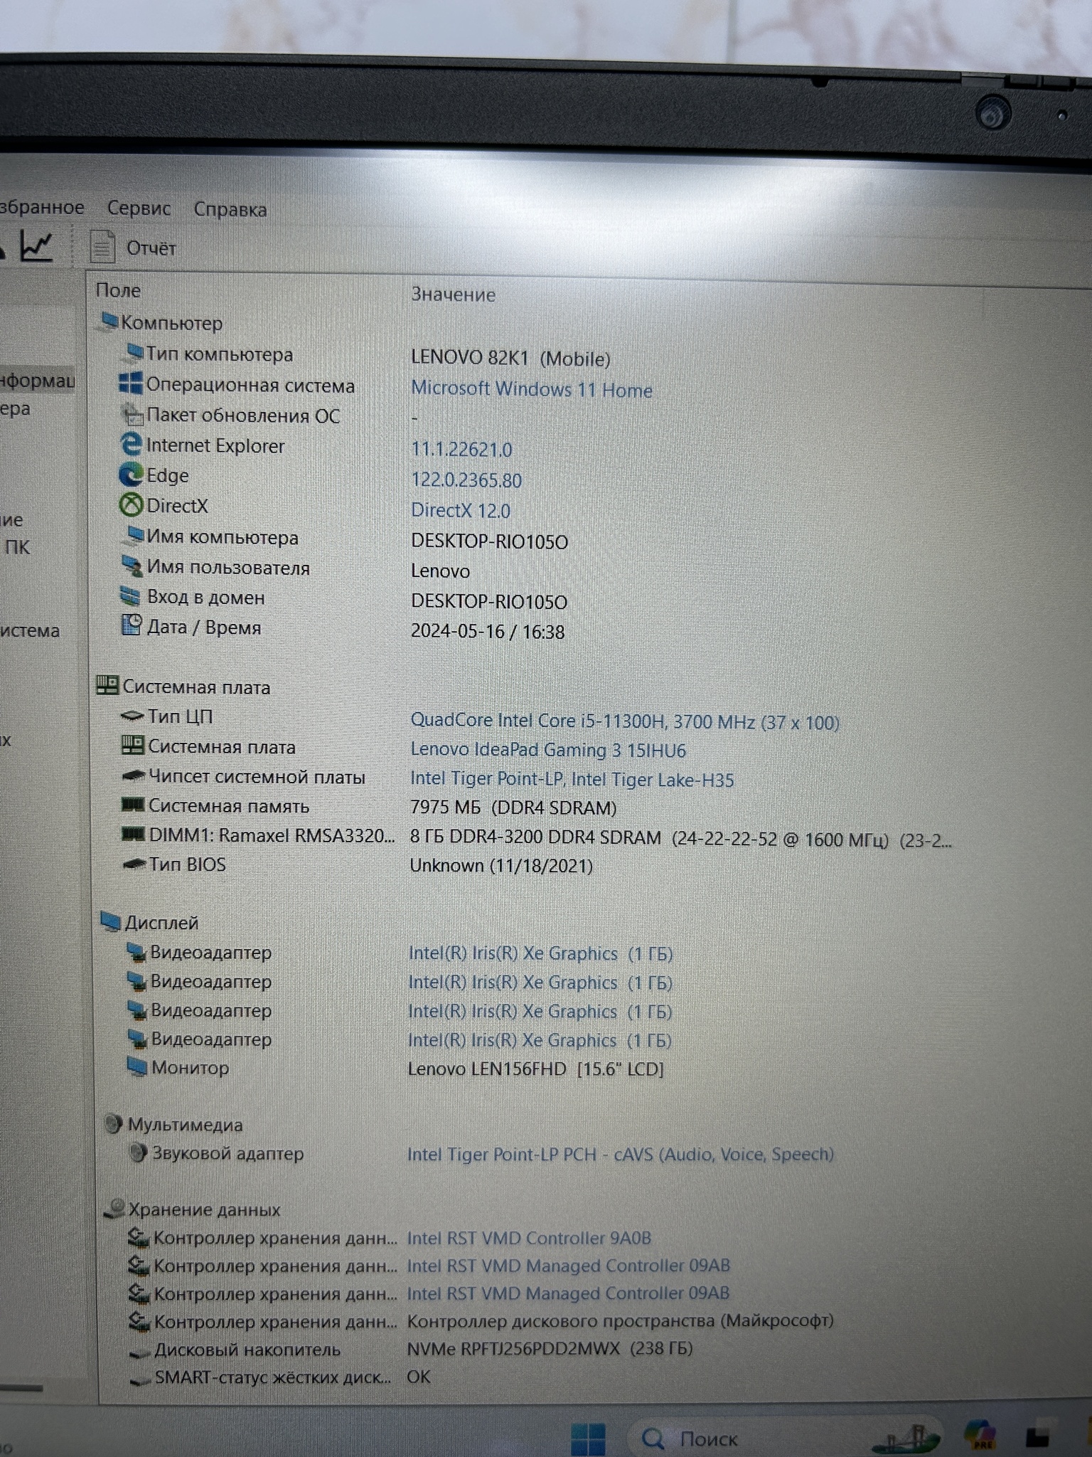1092x1457 pixels.
Task: Click the DirectX Xbox-style icon
Action: pyautogui.click(x=130, y=505)
